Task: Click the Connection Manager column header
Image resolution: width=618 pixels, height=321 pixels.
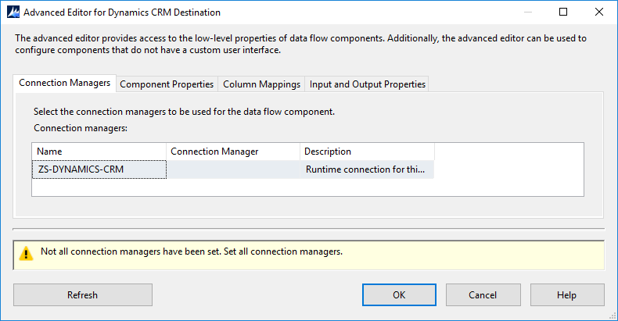Action: pos(233,152)
